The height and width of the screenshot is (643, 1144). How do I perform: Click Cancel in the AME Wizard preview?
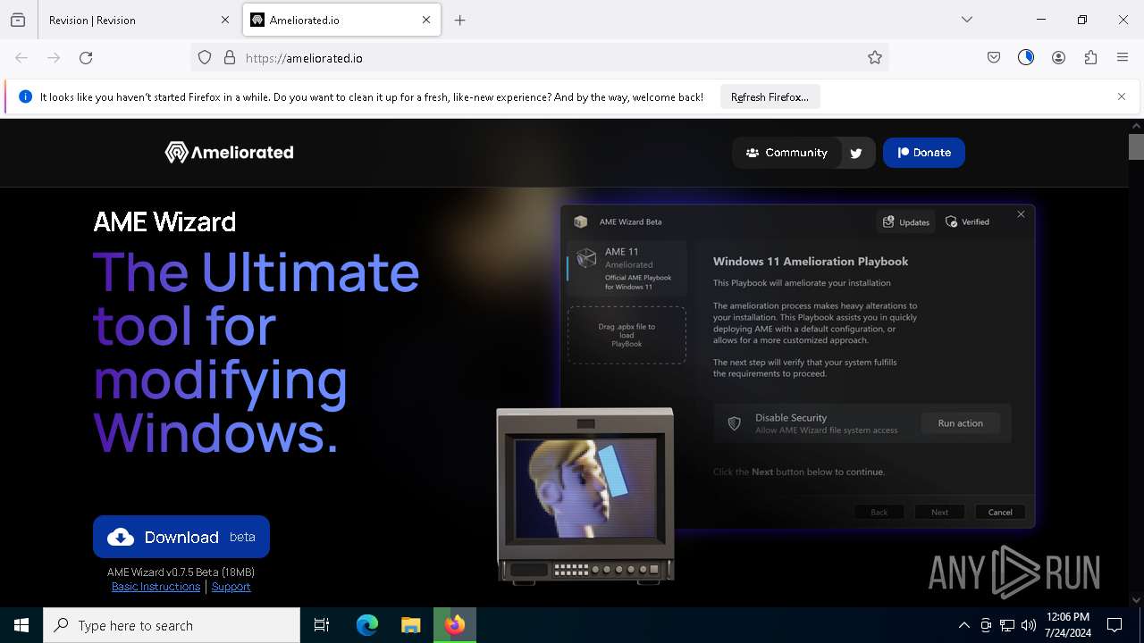pos(1000,512)
